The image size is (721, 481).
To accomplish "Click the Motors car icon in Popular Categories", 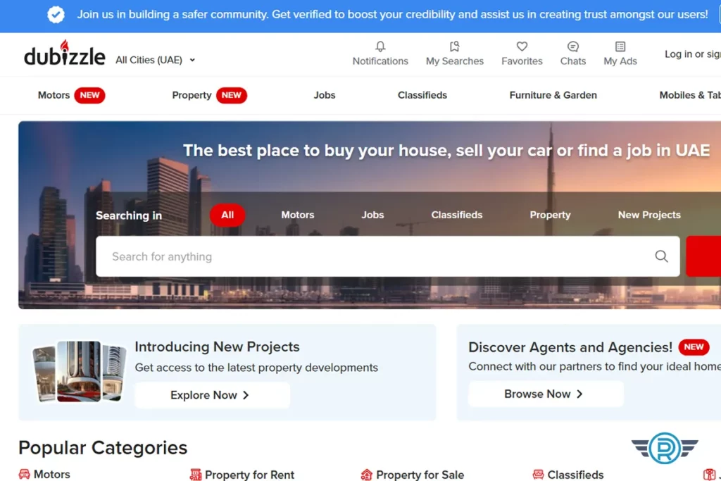I will coord(25,474).
